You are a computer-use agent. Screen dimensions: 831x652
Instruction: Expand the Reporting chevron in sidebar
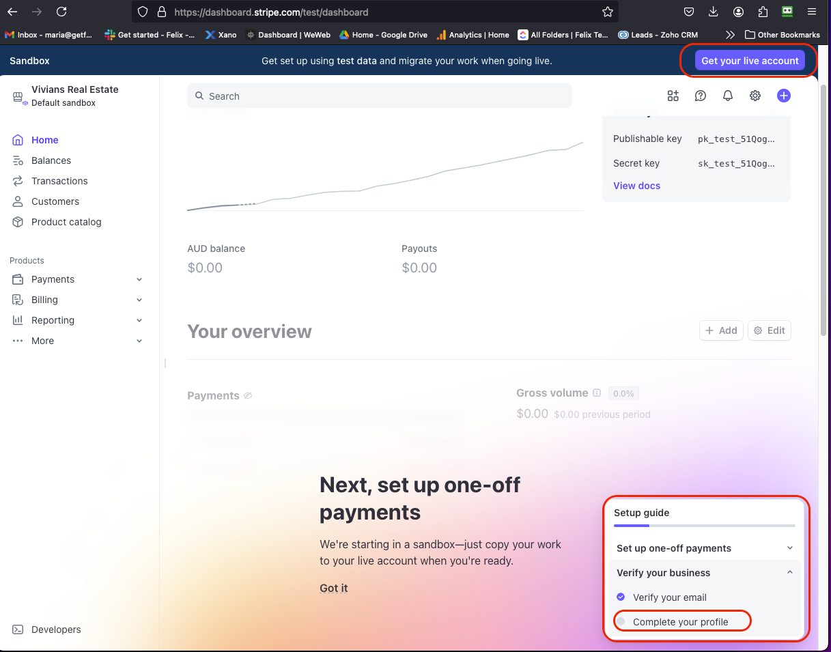coord(139,320)
